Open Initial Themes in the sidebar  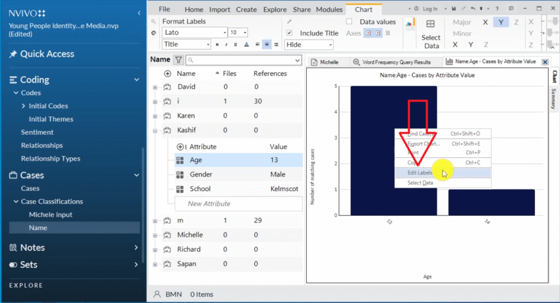[x=51, y=119]
